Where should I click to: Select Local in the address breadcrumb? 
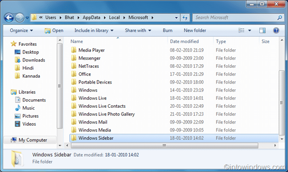click(x=114, y=18)
